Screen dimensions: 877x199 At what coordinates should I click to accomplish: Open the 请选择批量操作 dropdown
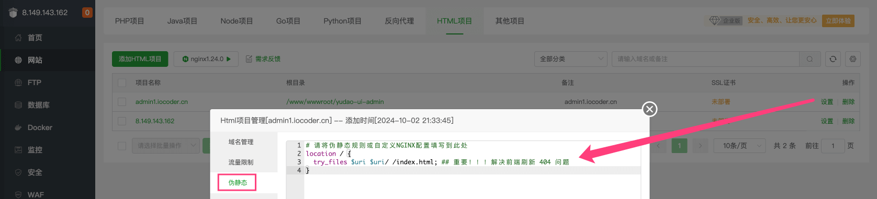[165, 146]
